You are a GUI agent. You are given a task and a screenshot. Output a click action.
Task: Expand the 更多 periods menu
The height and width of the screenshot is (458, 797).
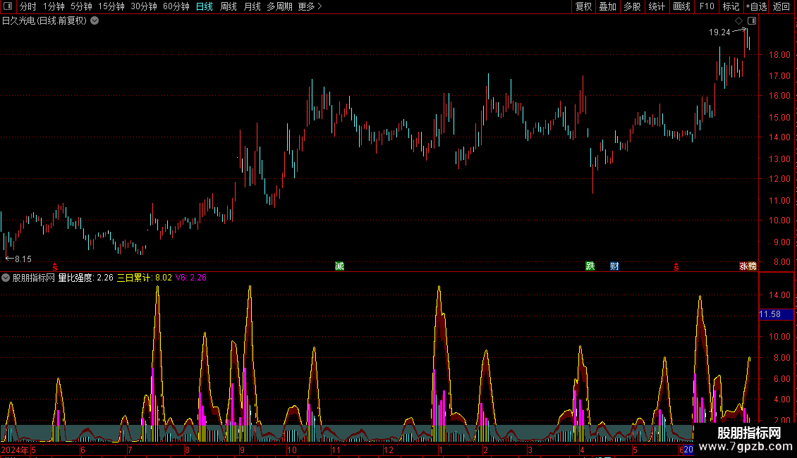[x=310, y=6]
